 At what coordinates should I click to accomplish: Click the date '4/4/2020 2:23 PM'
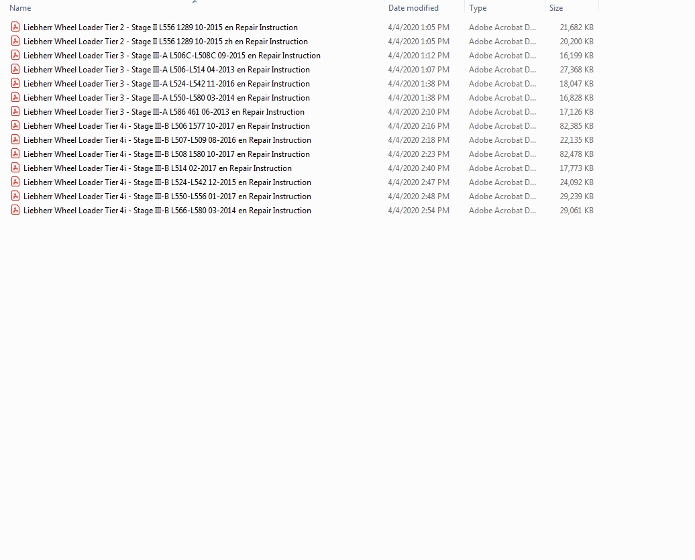419,154
